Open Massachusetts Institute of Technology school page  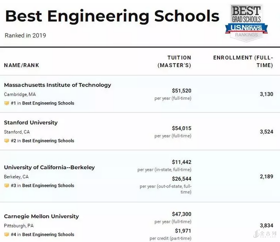(58, 85)
